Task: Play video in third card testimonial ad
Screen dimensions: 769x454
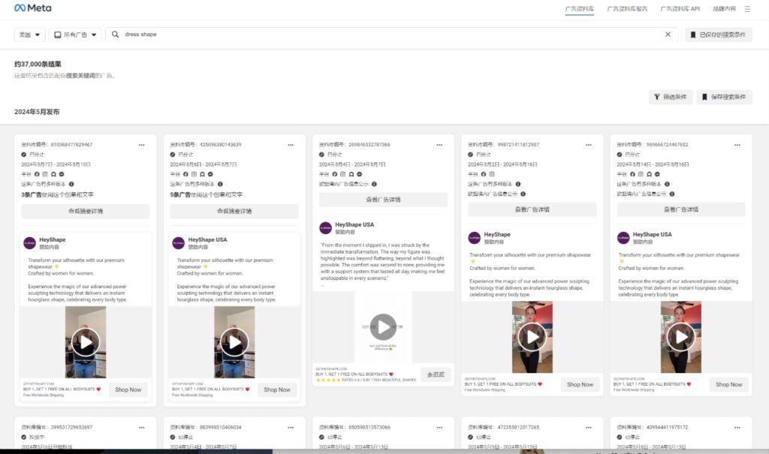Action: (x=383, y=327)
